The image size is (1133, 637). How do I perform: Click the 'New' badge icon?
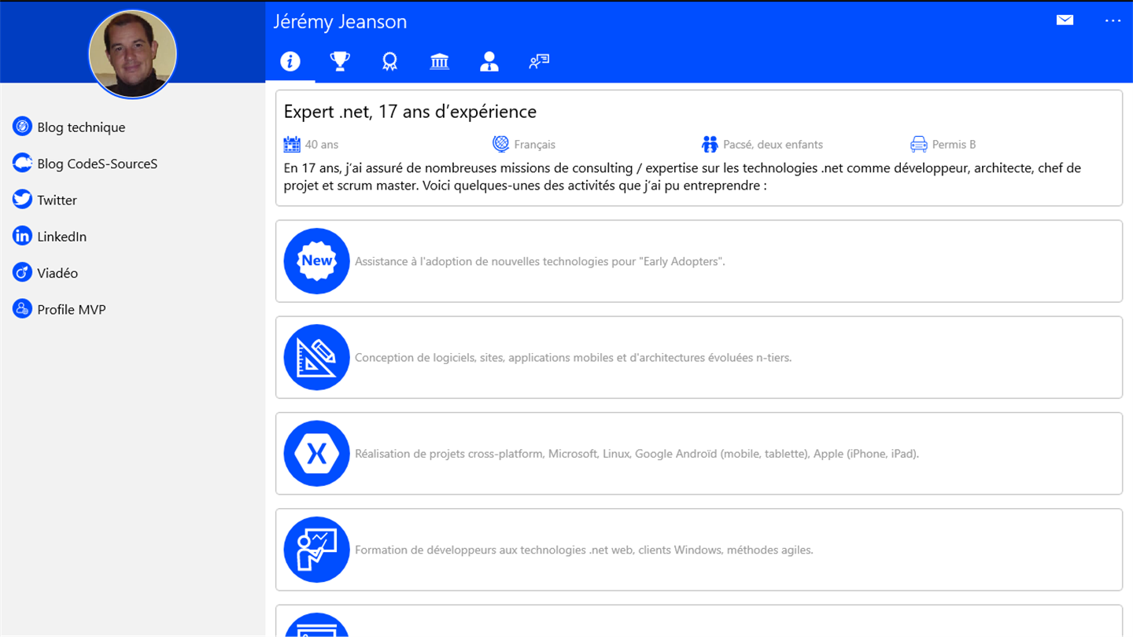316,261
